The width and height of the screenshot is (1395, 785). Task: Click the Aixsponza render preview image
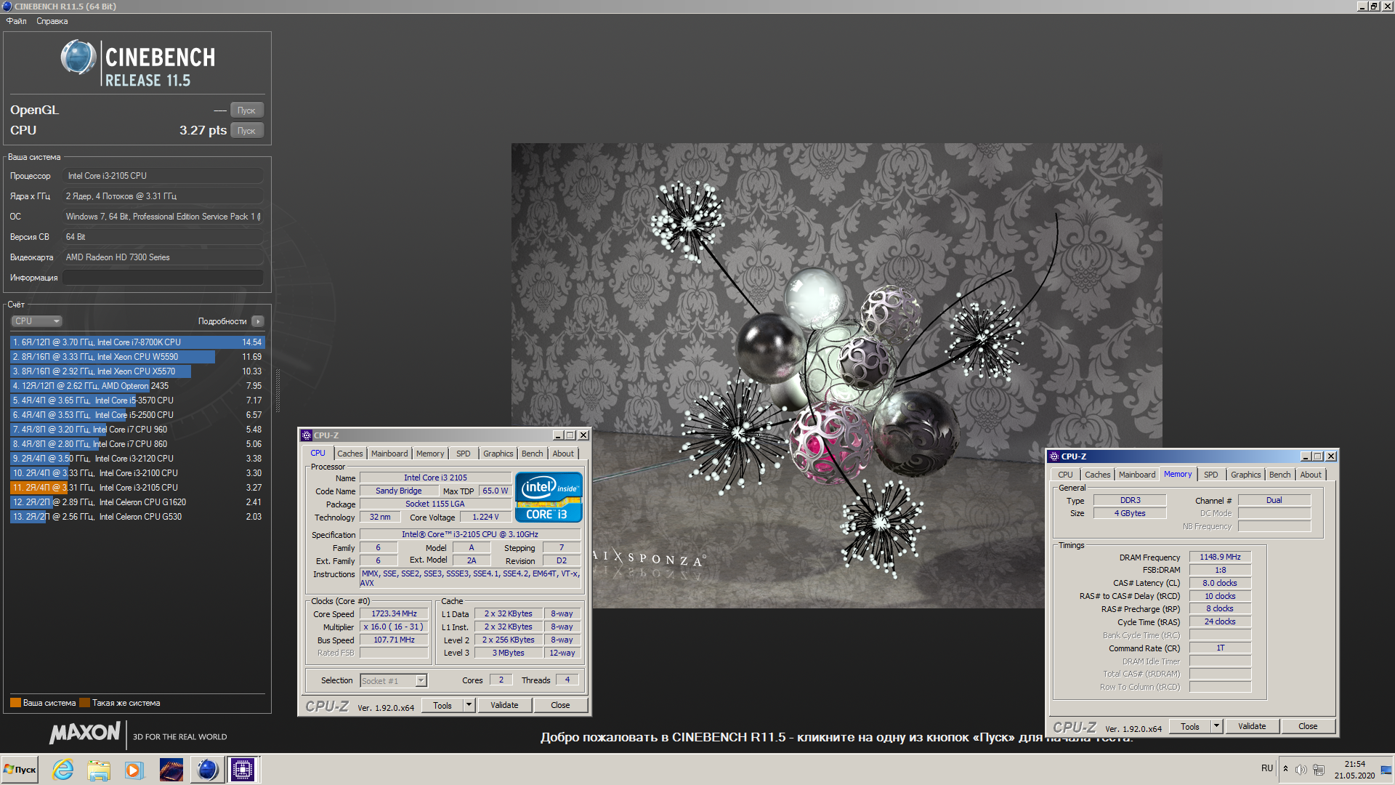[x=836, y=375]
